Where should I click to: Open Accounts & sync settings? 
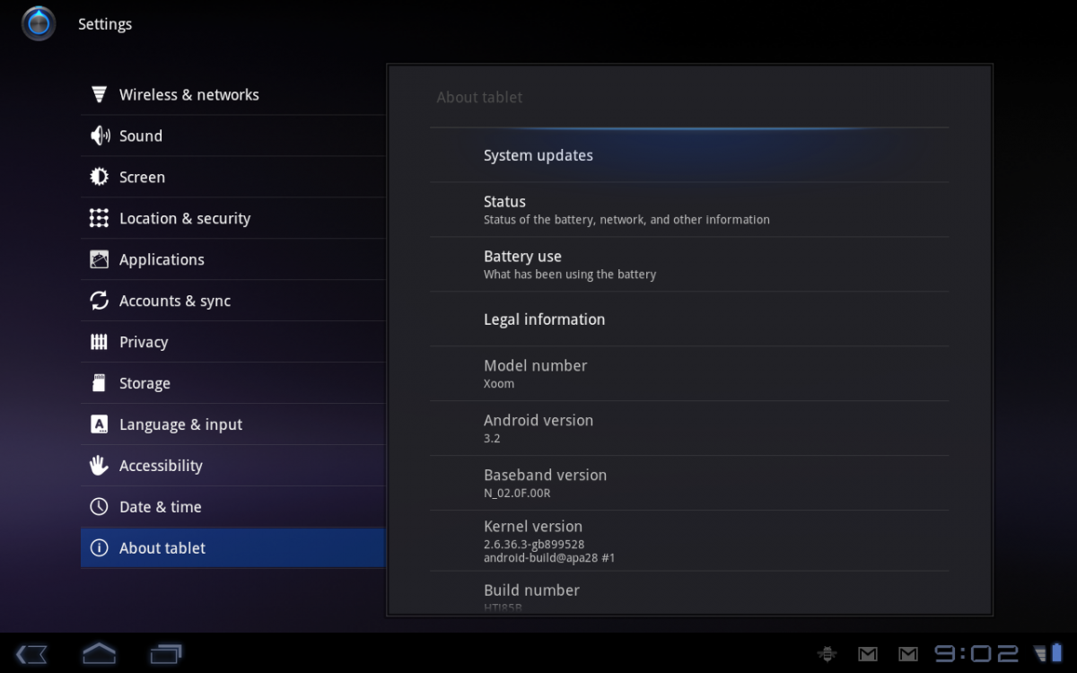(x=233, y=301)
